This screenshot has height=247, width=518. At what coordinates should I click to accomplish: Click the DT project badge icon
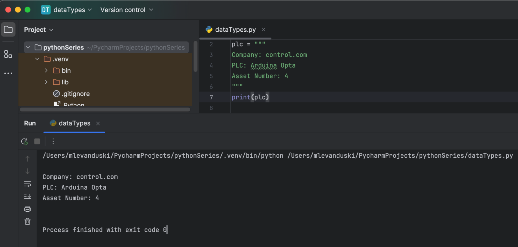tap(46, 10)
